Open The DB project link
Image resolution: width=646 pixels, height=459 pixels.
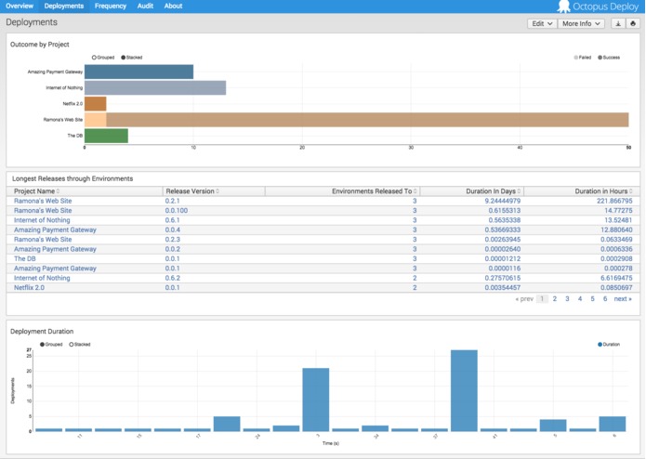25,258
